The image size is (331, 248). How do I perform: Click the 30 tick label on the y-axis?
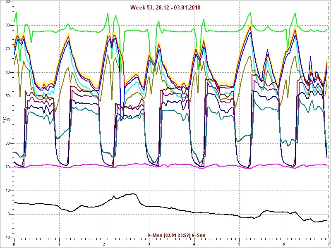coord(7,143)
